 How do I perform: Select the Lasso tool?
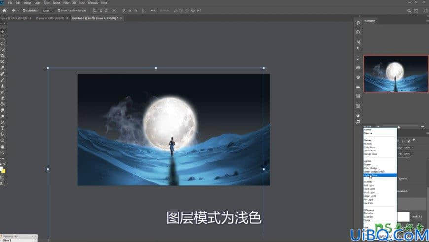[x=3, y=43]
